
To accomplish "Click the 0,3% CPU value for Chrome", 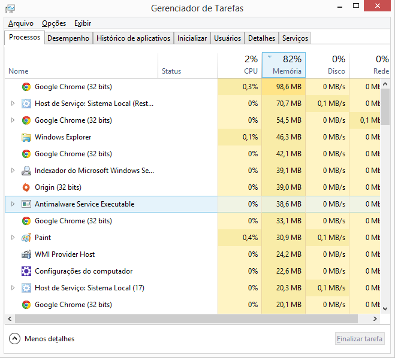I will [x=250, y=87].
